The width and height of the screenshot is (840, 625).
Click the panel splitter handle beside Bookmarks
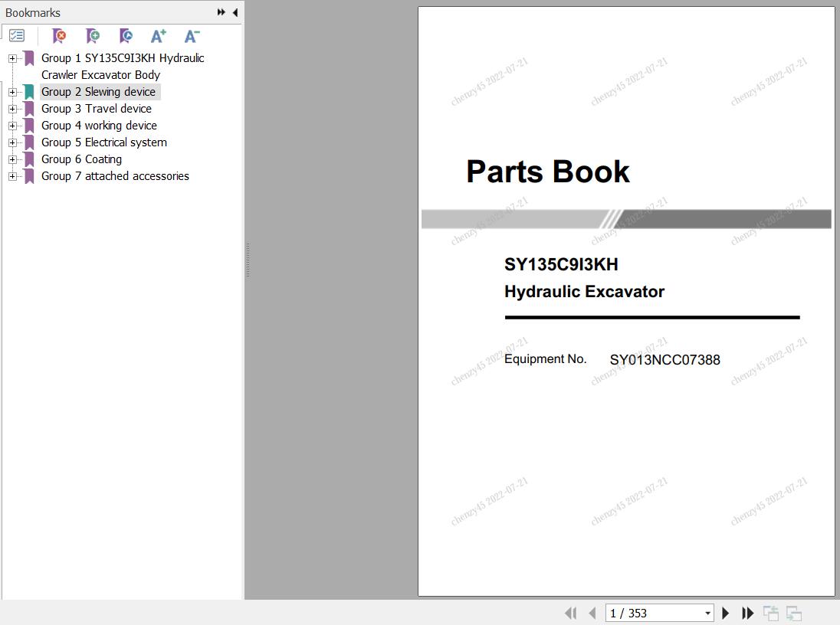[x=248, y=260]
